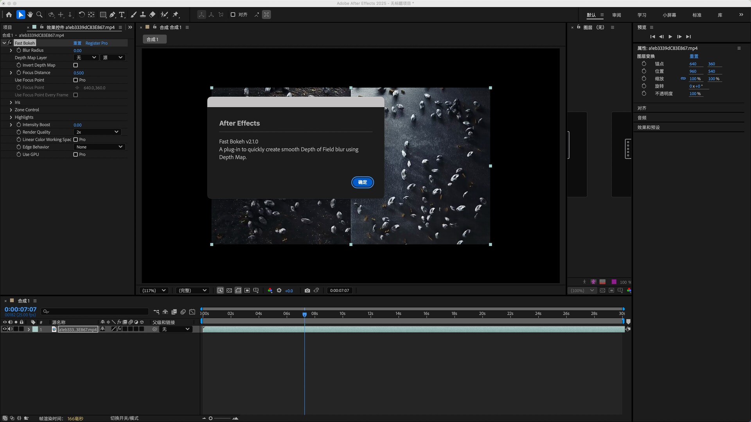The width and height of the screenshot is (751, 422).
Task: Switch to the 学习 workspace tab
Action: pos(641,15)
